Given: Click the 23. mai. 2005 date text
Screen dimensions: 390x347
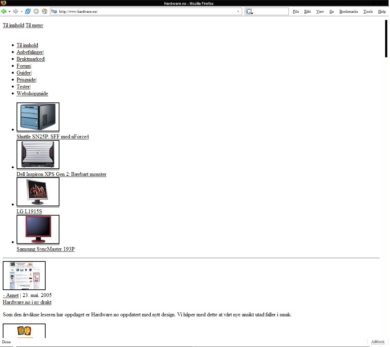Looking at the screenshot, I should [x=37, y=295].
